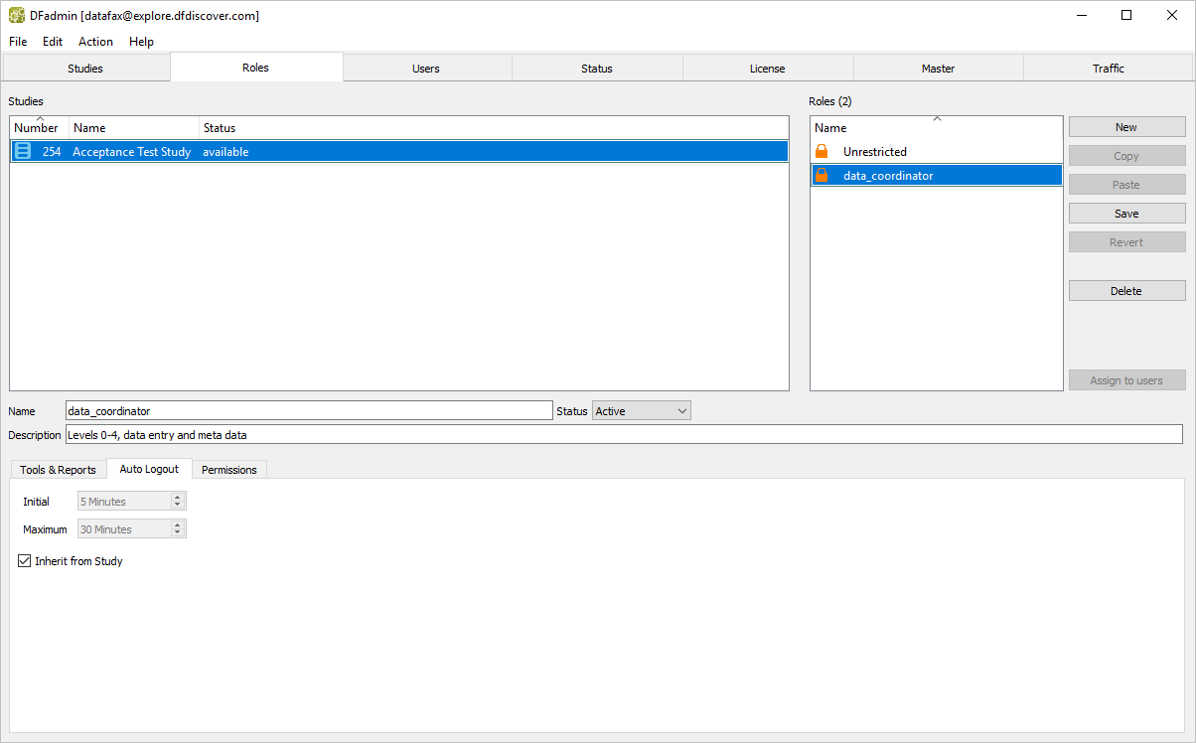The width and height of the screenshot is (1196, 743).
Task: Increase the Initial minutes spinner value
Action: pos(178,498)
